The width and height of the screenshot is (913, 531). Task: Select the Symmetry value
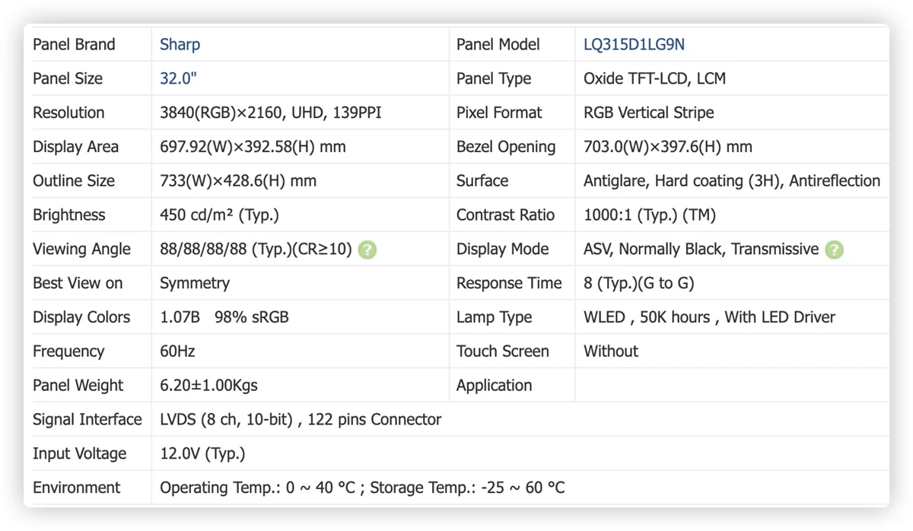[195, 284]
